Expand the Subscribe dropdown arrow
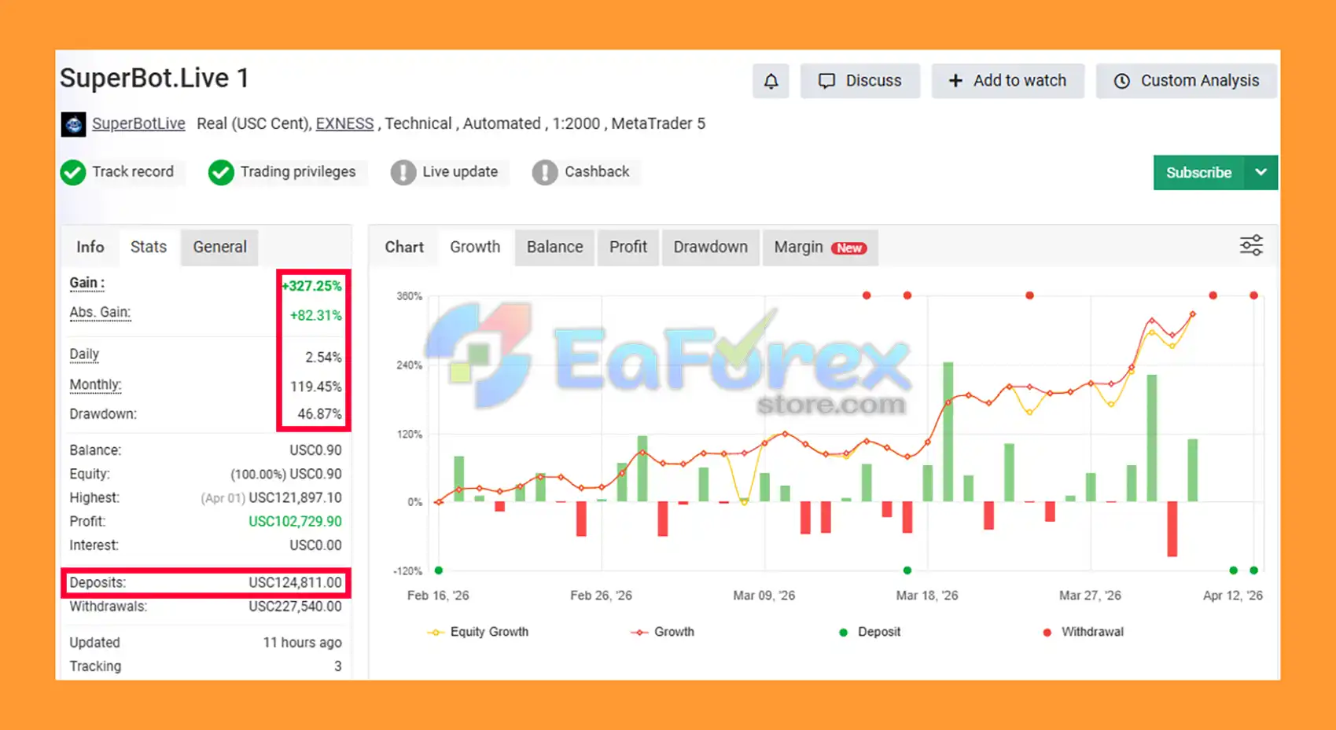The height and width of the screenshot is (730, 1336). tap(1261, 172)
